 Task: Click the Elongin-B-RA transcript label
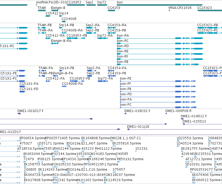click(x=61, y=41)
